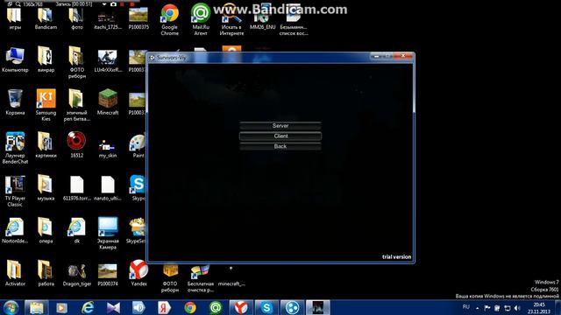
Task: Open Internet Explorer in the taskbar
Action: point(88,307)
